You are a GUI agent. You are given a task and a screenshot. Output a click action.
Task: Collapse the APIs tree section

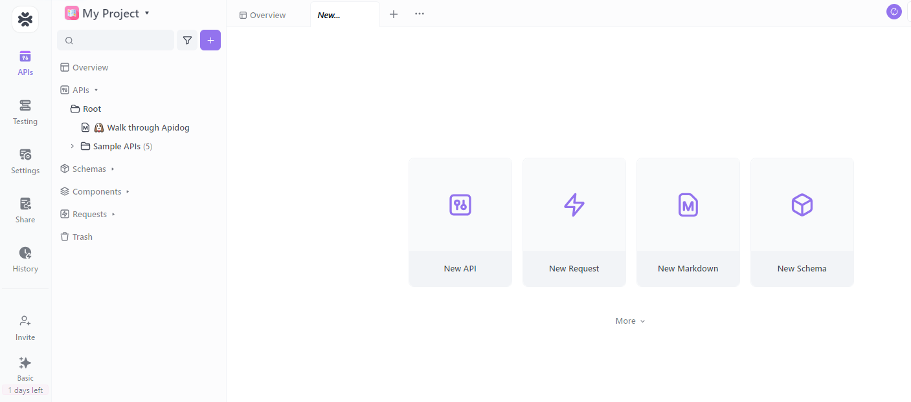click(96, 90)
